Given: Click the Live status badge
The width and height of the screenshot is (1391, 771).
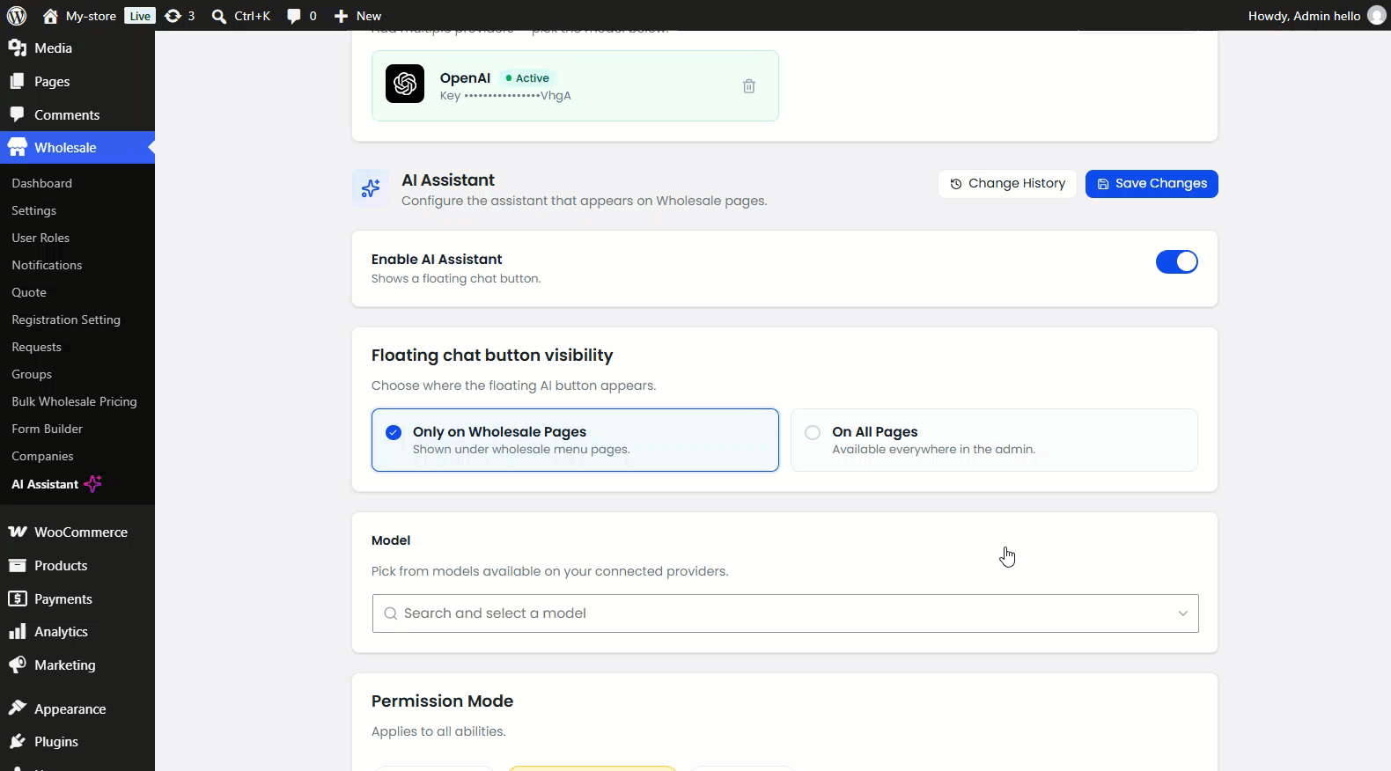Looking at the screenshot, I should 140,16.
